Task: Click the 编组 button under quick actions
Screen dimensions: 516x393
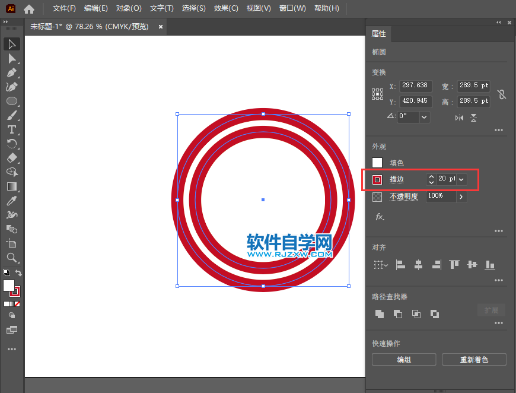Action: 404,359
